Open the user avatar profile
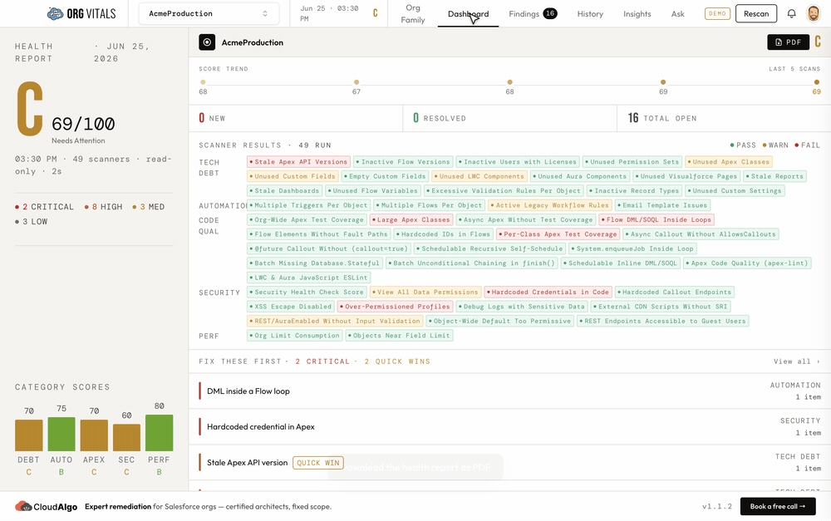The width and height of the screenshot is (831, 521). 813,14
